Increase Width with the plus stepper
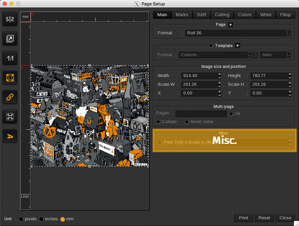299x226 pixels. (220, 74)
